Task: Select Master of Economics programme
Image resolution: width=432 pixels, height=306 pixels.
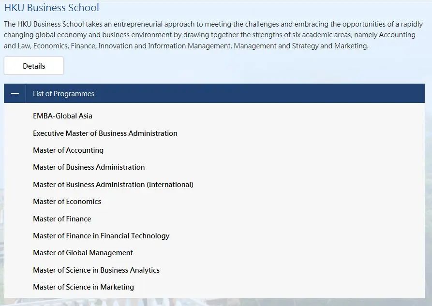Action: click(67, 202)
